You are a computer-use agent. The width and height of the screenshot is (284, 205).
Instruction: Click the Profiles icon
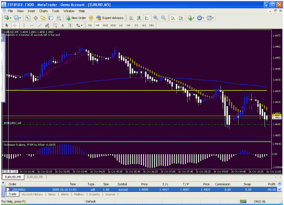tap(16, 18)
